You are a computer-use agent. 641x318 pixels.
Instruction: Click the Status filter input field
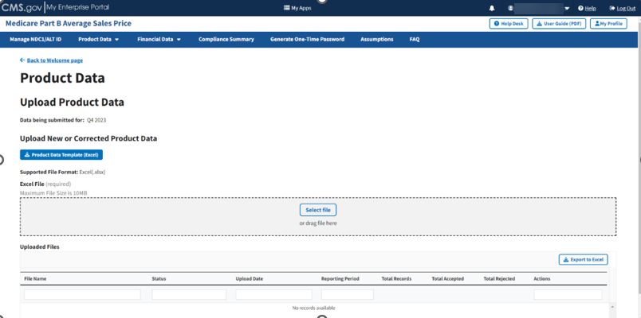[189, 294]
